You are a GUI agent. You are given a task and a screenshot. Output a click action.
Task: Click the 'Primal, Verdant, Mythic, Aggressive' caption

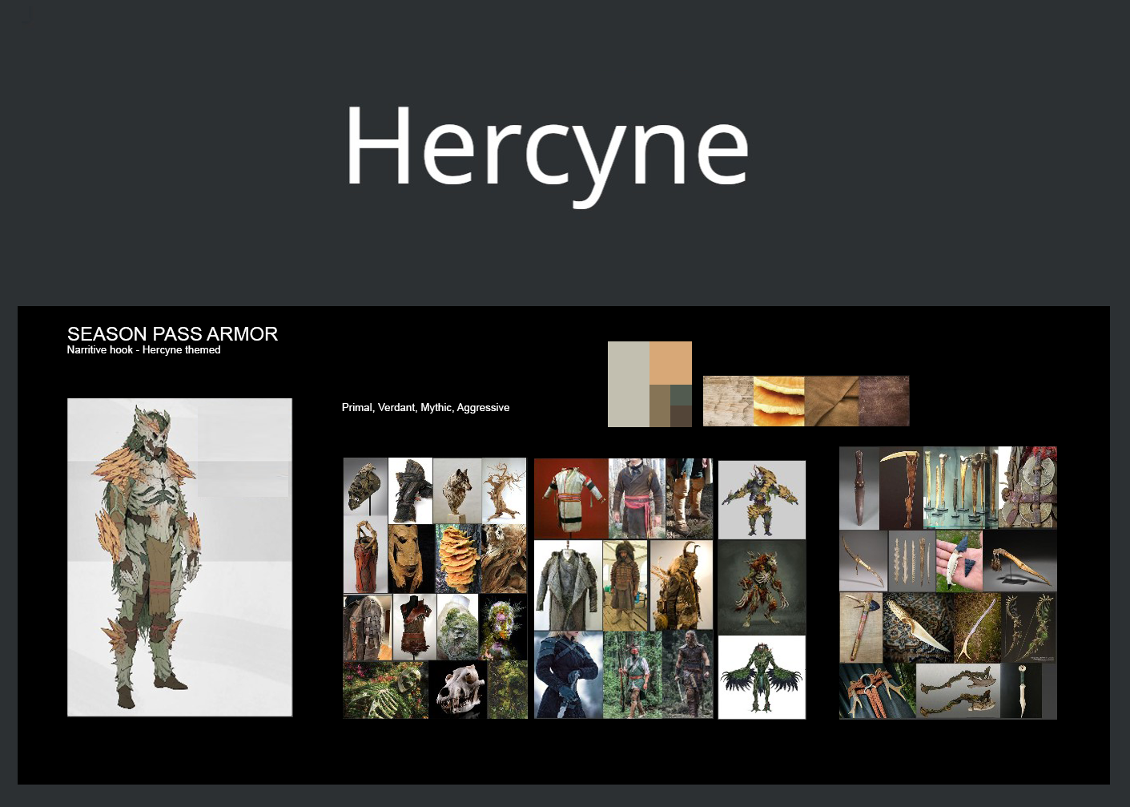pyautogui.click(x=425, y=407)
